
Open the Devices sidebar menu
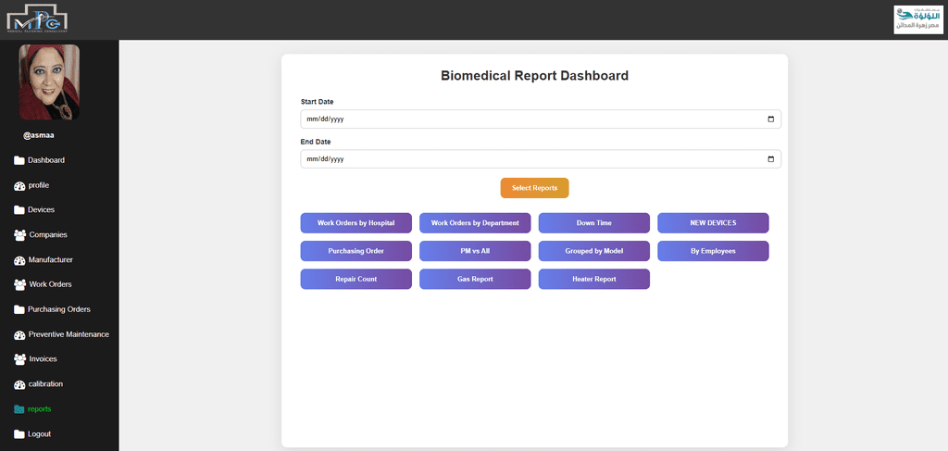coord(41,210)
